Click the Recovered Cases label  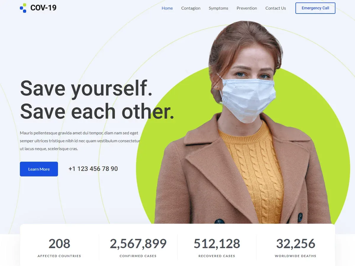click(x=217, y=256)
